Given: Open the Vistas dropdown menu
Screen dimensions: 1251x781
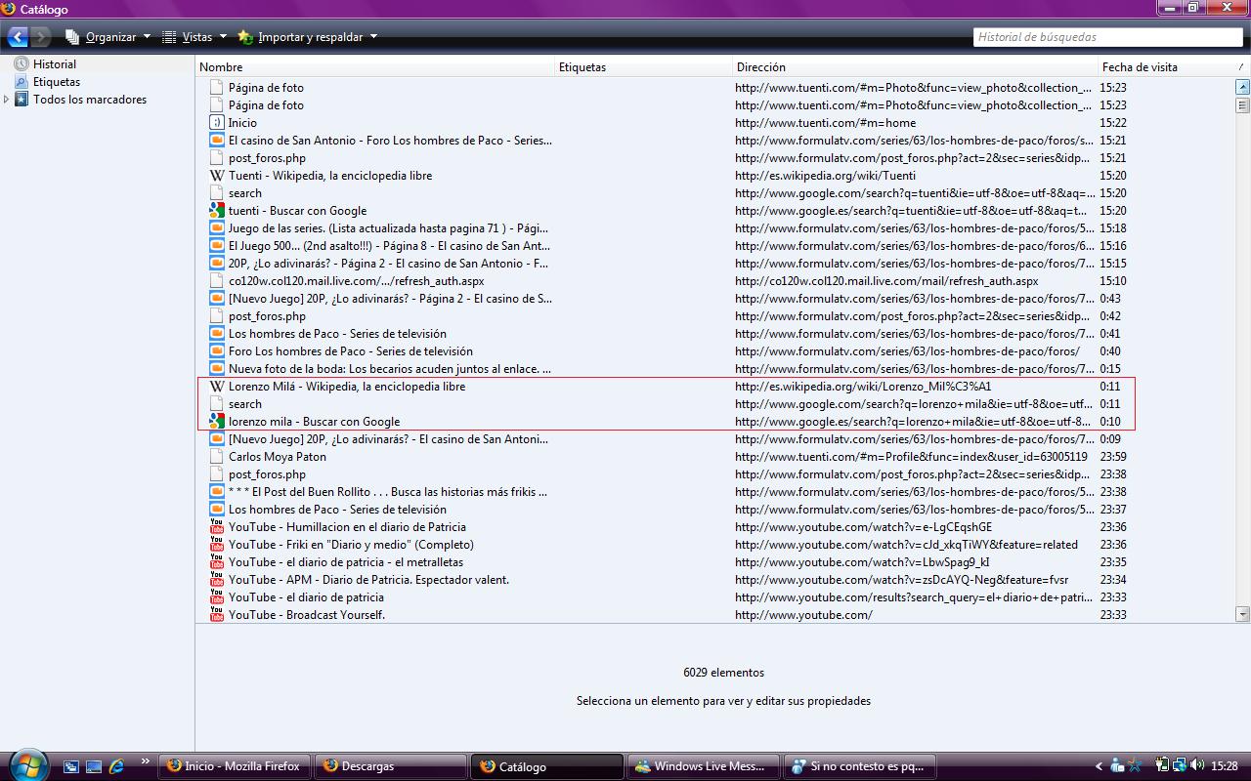Looking at the screenshot, I should [x=194, y=37].
